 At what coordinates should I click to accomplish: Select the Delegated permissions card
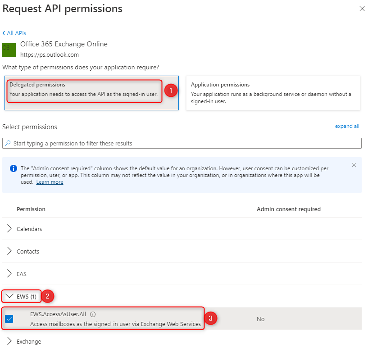pyautogui.click(x=91, y=93)
